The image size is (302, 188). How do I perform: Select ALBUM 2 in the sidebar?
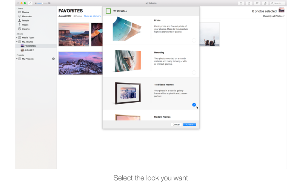coord(29,50)
